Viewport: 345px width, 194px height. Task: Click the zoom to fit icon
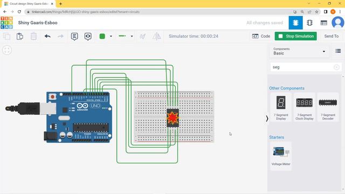[7, 50]
